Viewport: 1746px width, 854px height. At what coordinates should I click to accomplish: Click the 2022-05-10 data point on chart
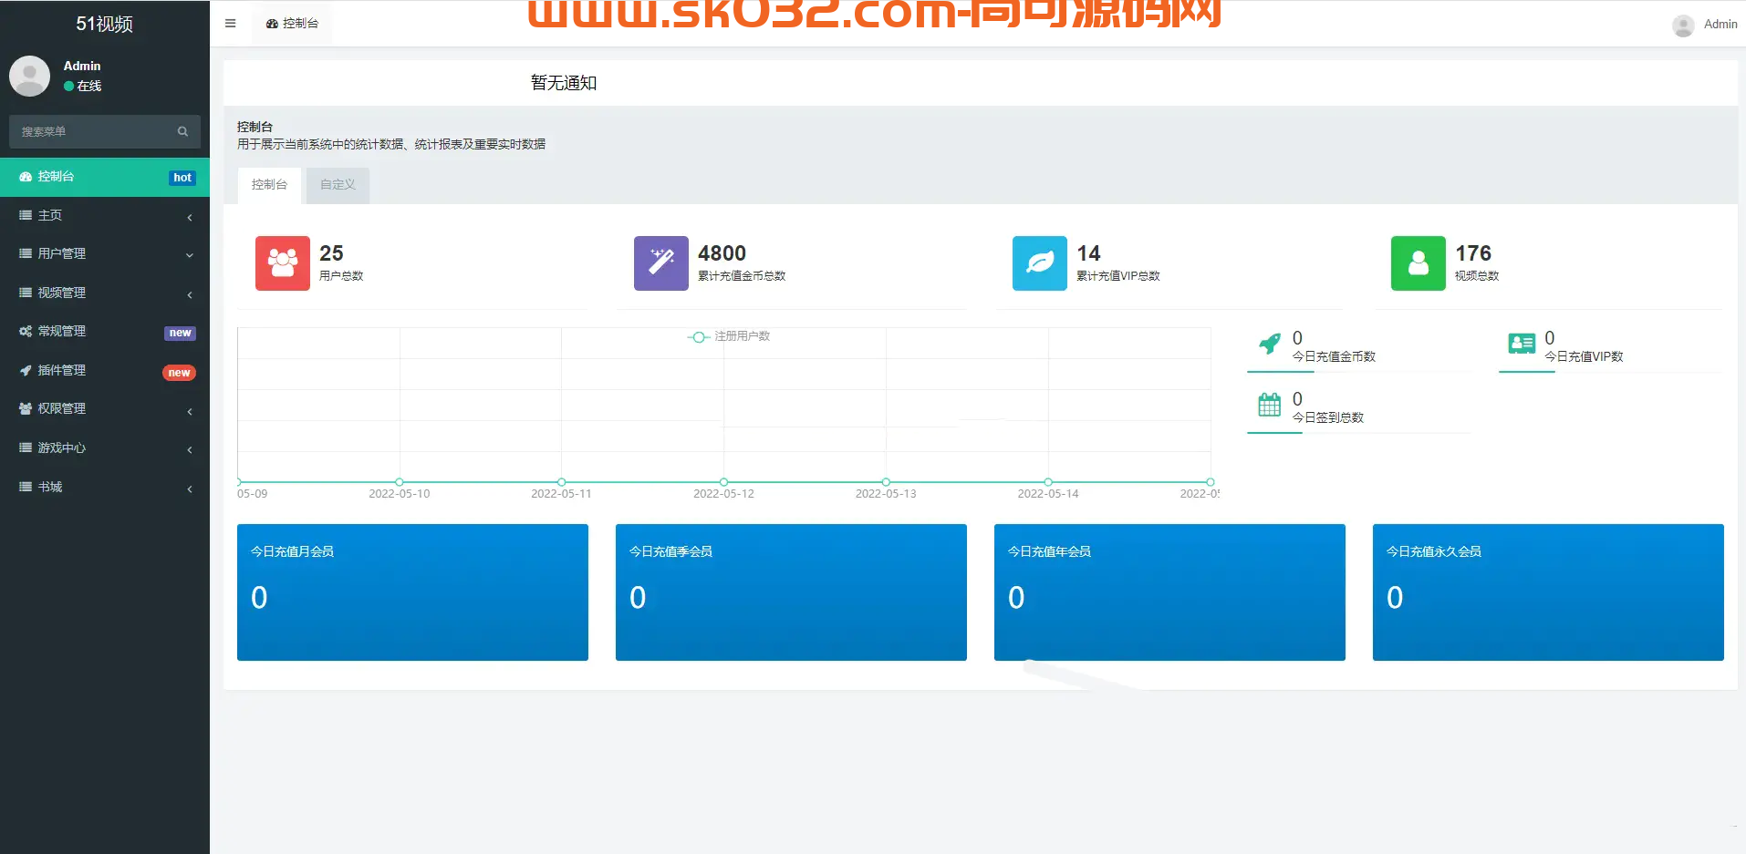click(400, 482)
